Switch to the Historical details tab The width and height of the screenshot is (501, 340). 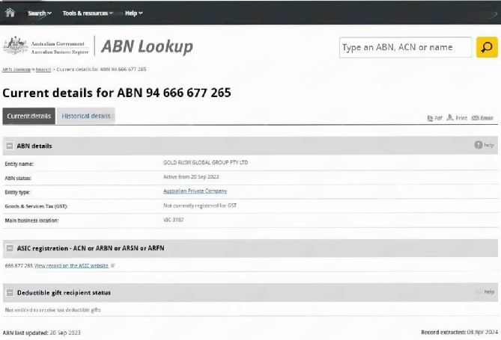(x=85, y=116)
